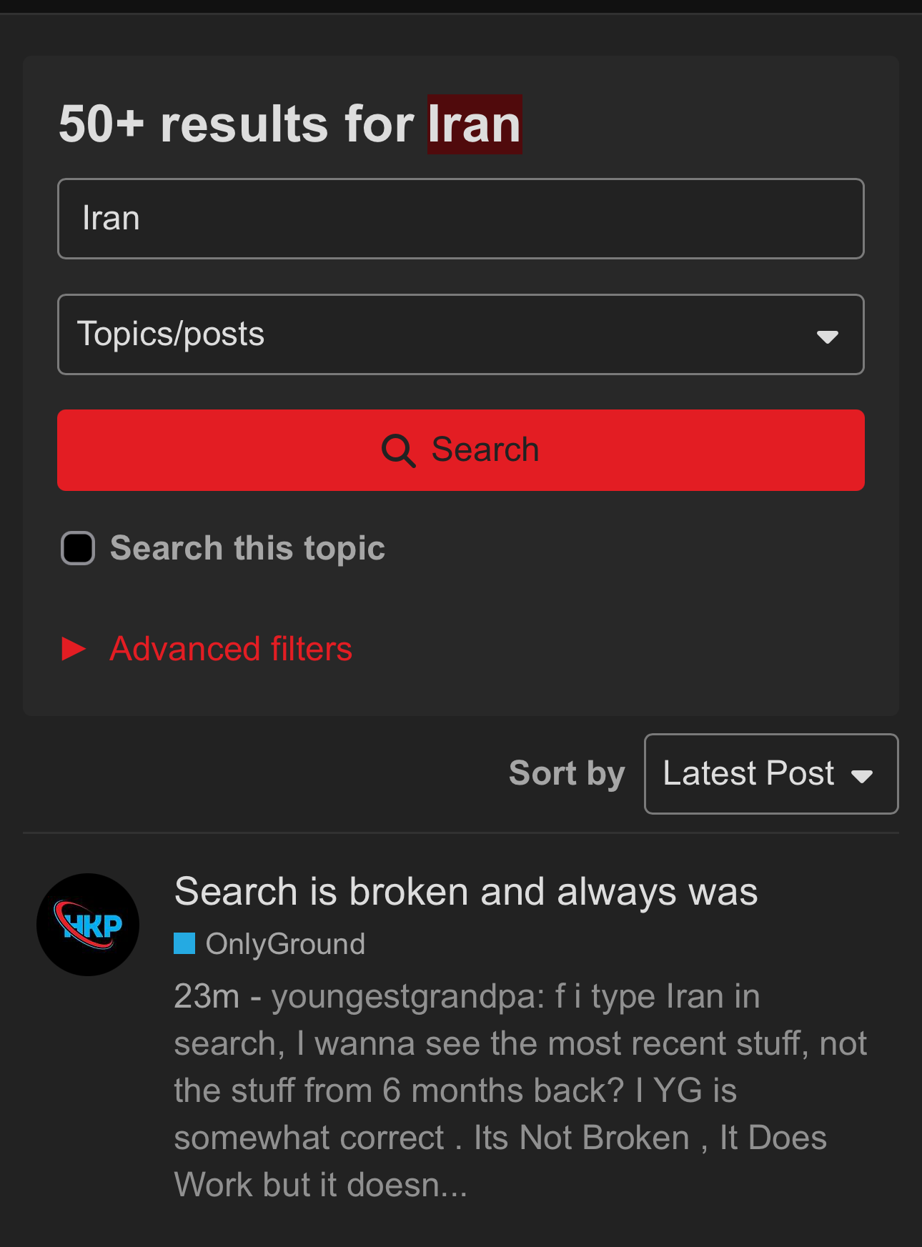Click the Topics/posts dropdown arrow

(828, 337)
